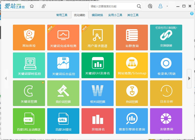Click the search magnifier icon
The image size is (195, 140).
point(139,6)
